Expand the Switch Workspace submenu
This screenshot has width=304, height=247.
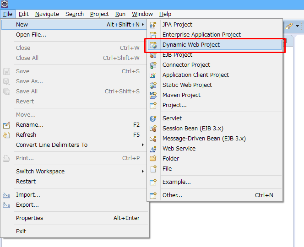coord(143,172)
